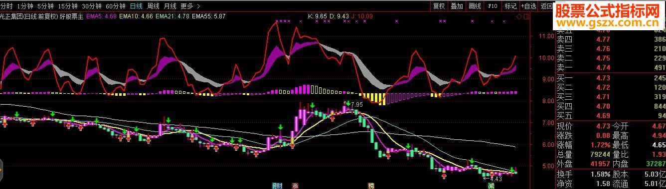Image resolution: width=666 pixels, height=189 pixels.
Task: Click the 净资 value 1.58
Action: [603, 184]
